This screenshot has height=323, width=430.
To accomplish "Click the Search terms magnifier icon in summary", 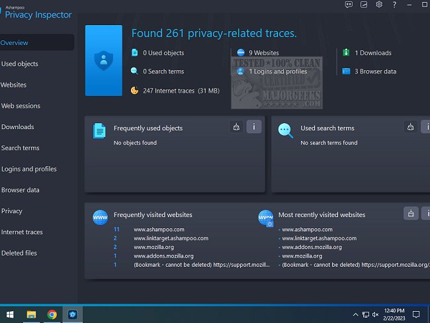I will coord(134,71).
